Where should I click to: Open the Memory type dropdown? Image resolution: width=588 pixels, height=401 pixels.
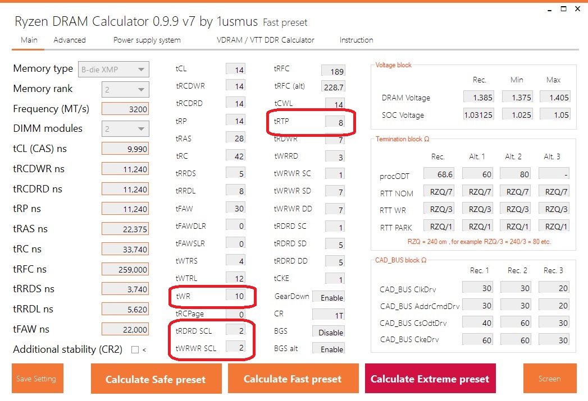pyautogui.click(x=113, y=70)
